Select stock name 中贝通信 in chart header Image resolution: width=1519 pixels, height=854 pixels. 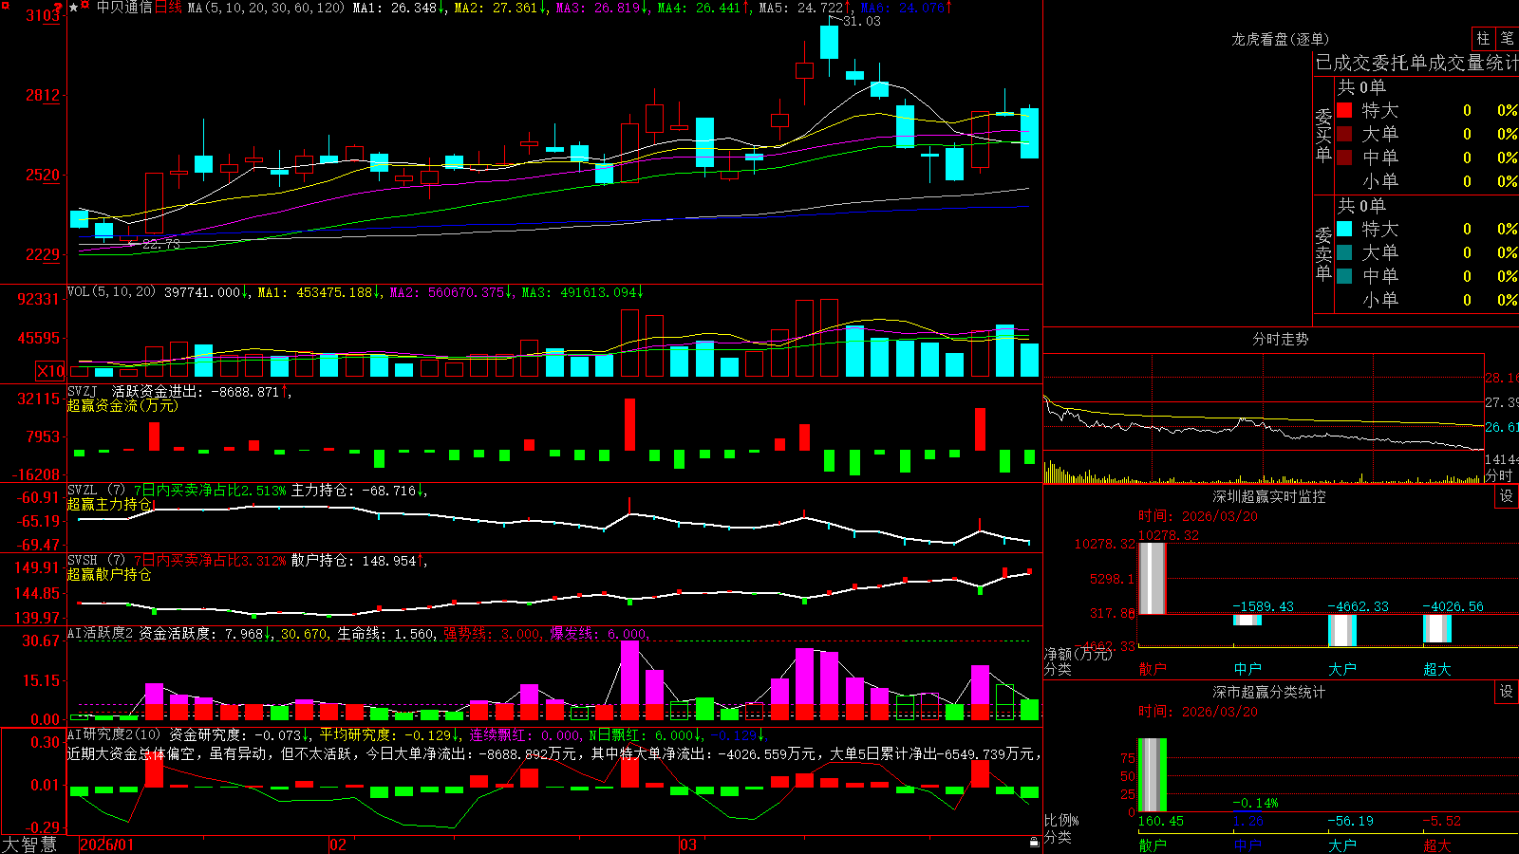124,8
